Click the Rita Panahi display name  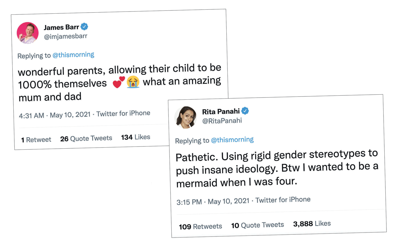[221, 112]
